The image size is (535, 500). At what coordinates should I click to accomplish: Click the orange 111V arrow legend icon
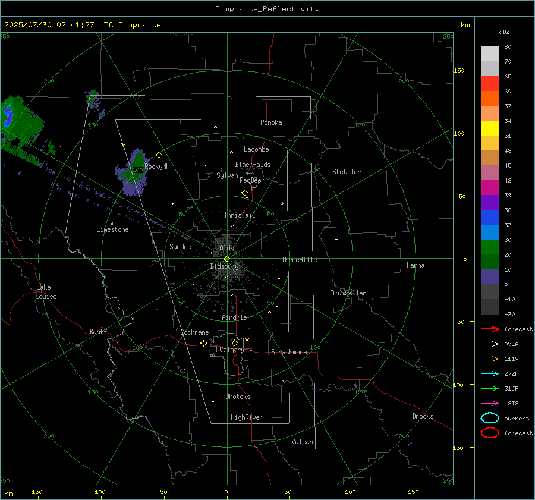490,359
